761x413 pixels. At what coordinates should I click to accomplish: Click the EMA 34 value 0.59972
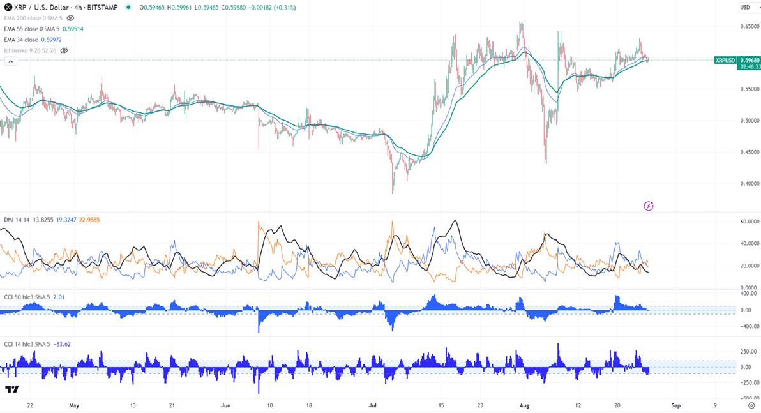click(52, 40)
